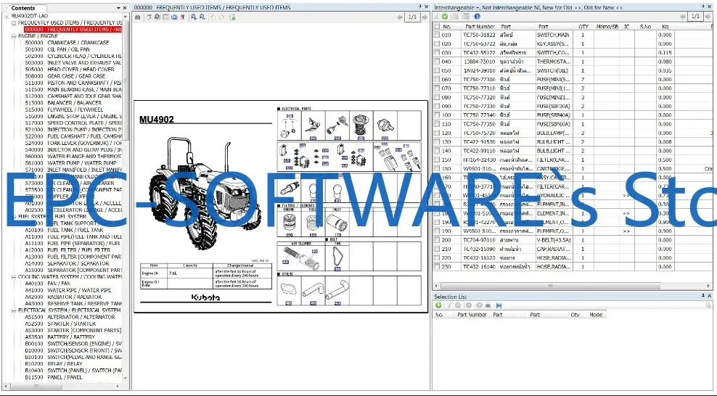This screenshot has width=717, height=396.
Task: Toggle the select-all checkbox in parts header
Action: click(x=436, y=26)
